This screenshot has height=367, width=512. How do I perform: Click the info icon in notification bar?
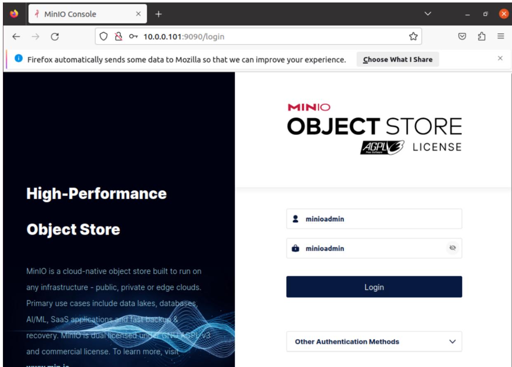19,59
